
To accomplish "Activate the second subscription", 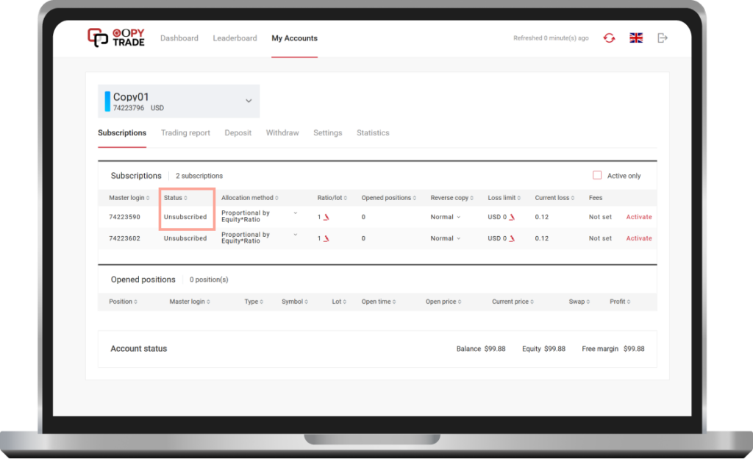I will pyautogui.click(x=638, y=238).
